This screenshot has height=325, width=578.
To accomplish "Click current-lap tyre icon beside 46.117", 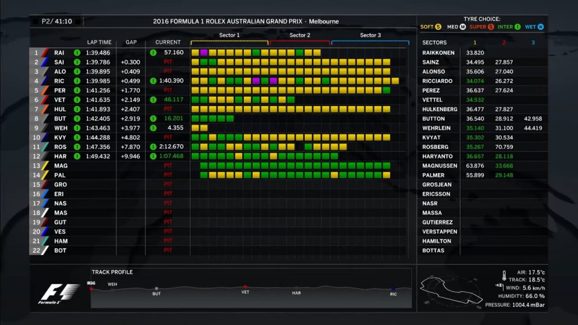I will (x=154, y=100).
